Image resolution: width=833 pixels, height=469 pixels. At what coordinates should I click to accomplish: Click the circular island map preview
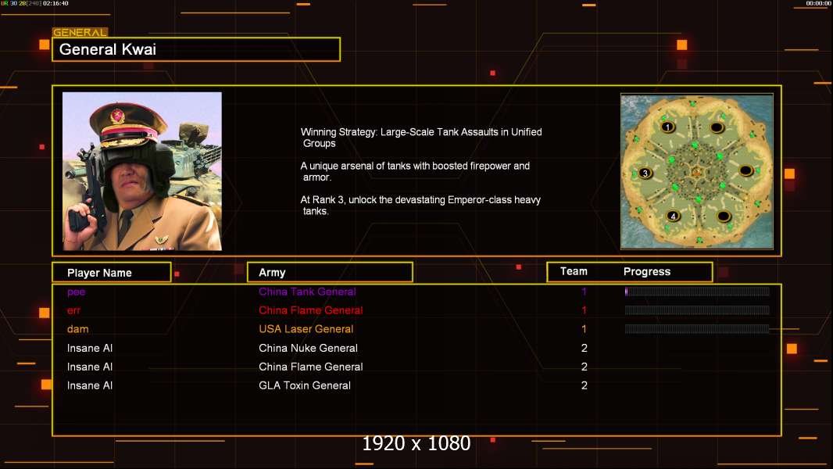pyautogui.click(x=697, y=171)
